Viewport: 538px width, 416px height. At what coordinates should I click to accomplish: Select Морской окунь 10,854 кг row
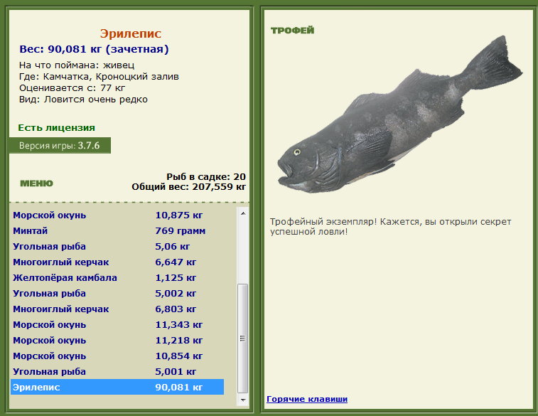[x=117, y=356]
